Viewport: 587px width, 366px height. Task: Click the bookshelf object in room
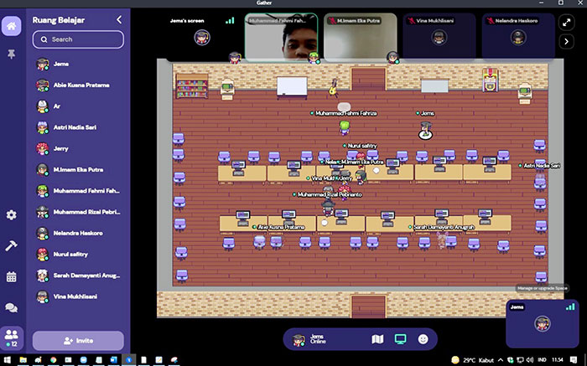[x=192, y=86]
